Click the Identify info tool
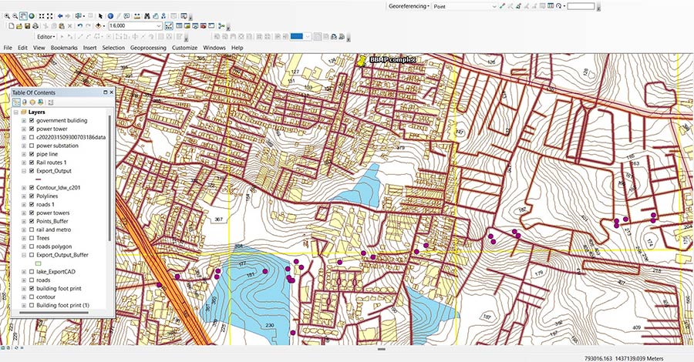Screen dimensions: 694x362 110,15
